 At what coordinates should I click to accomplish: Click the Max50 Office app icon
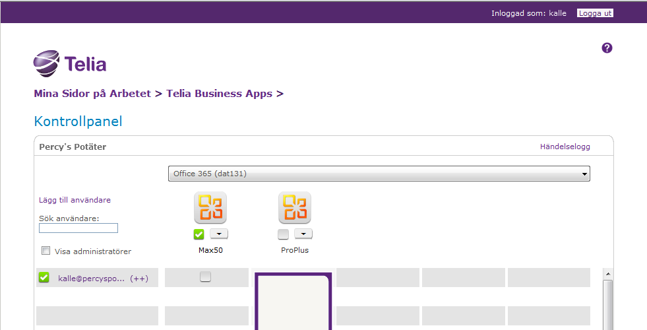click(210, 208)
